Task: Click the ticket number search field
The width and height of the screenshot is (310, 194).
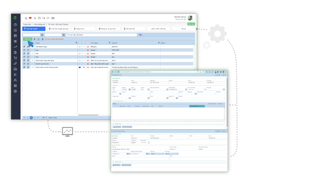Action: tap(102, 35)
